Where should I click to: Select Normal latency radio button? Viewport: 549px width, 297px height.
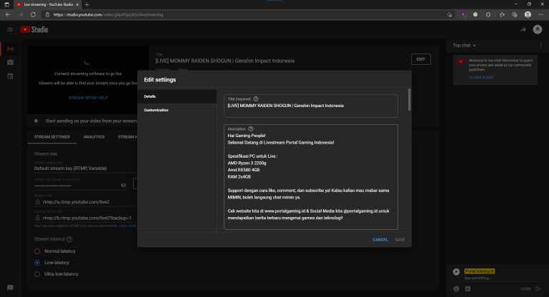click(37, 251)
